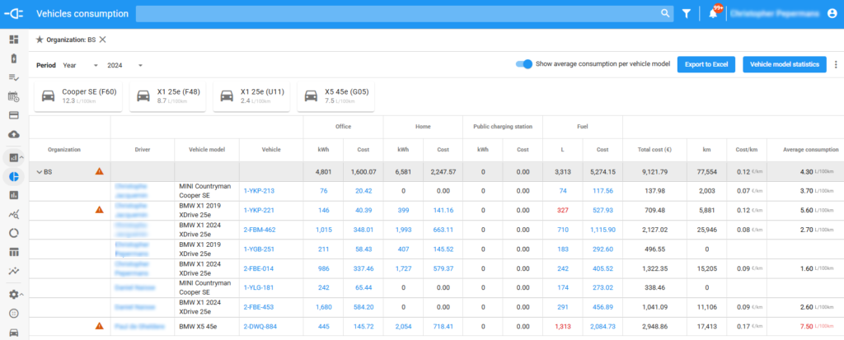The width and height of the screenshot is (844, 340).
Task: Open Vehicle model statistics
Action: tap(784, 64)
